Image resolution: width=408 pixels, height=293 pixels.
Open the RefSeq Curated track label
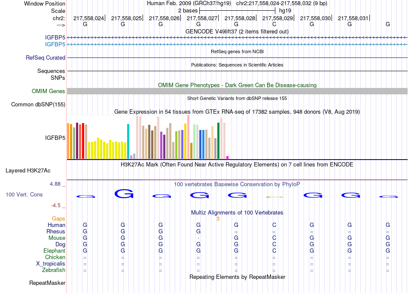[46, 58]
